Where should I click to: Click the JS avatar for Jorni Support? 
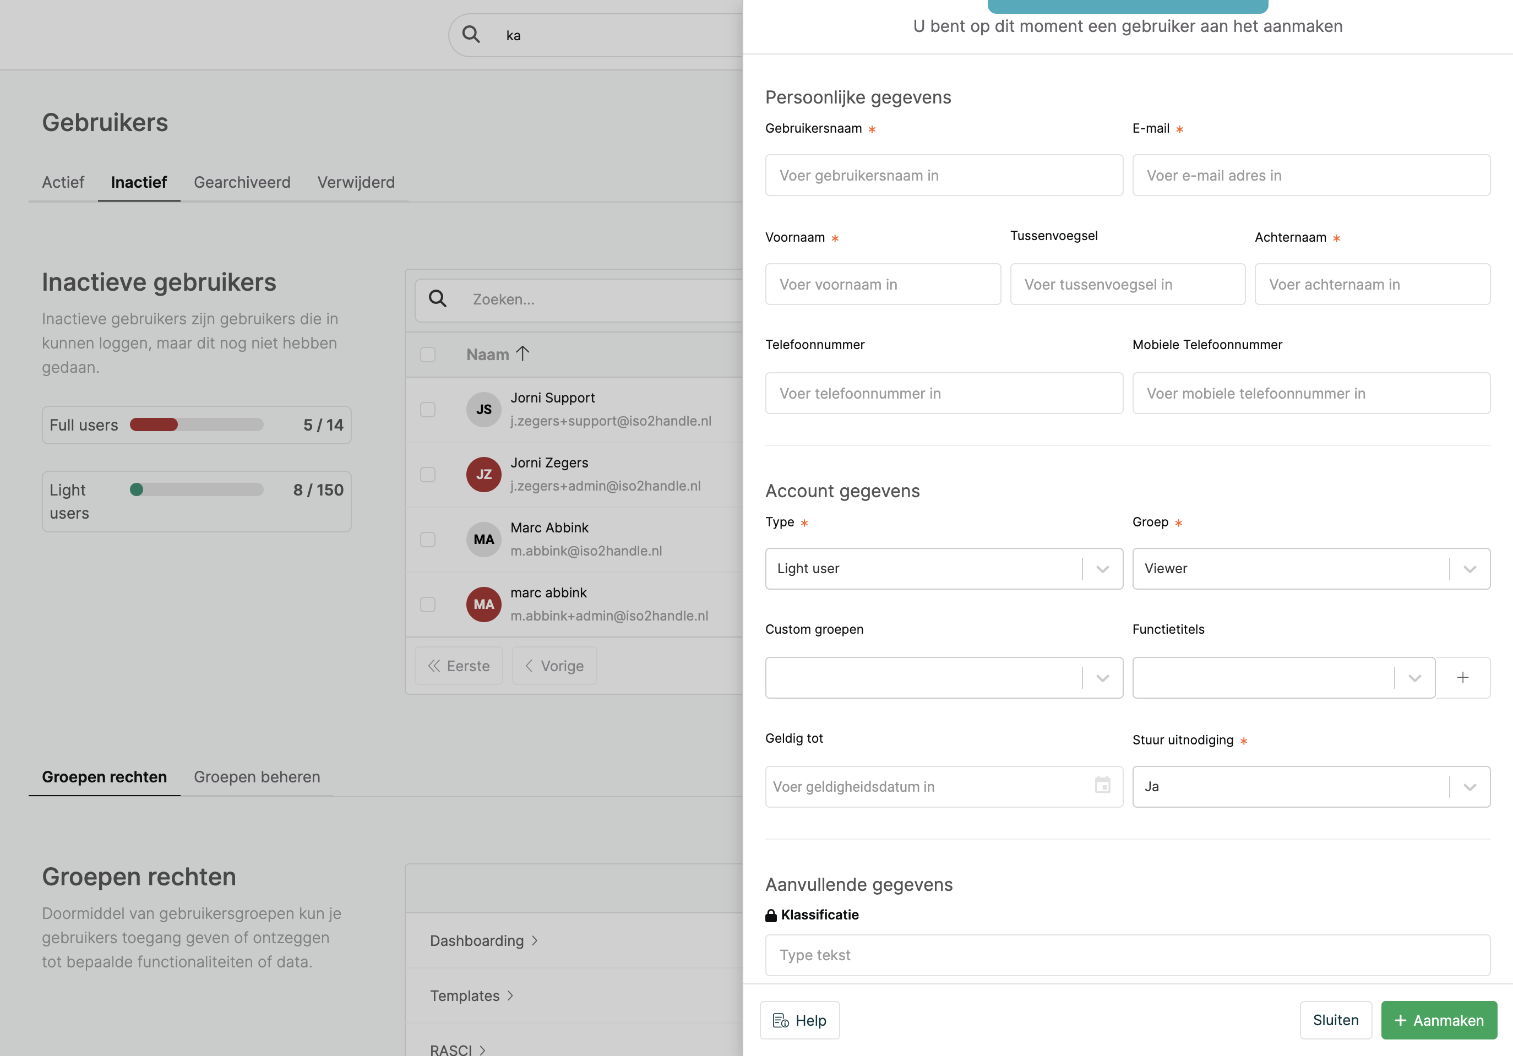point(483,409)
